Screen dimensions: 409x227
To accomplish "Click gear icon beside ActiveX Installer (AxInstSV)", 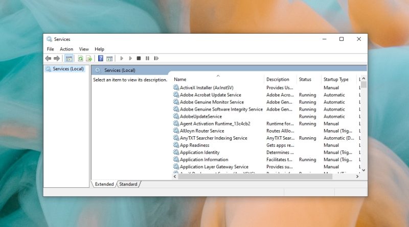I will click(176, 87).
